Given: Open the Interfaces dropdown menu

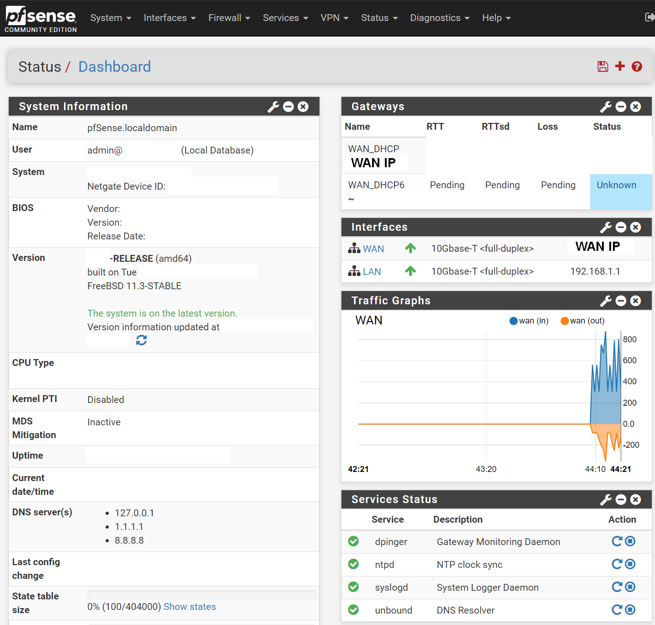Looking at the screenshot, I should 170,18.
